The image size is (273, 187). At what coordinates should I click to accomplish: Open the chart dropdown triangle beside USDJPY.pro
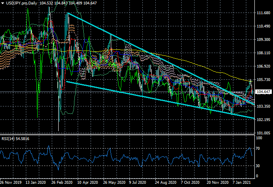2,3
